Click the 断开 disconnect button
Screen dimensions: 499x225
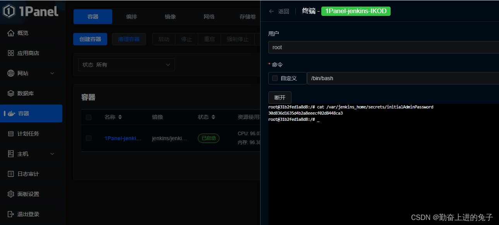click(x=280, y=98)
